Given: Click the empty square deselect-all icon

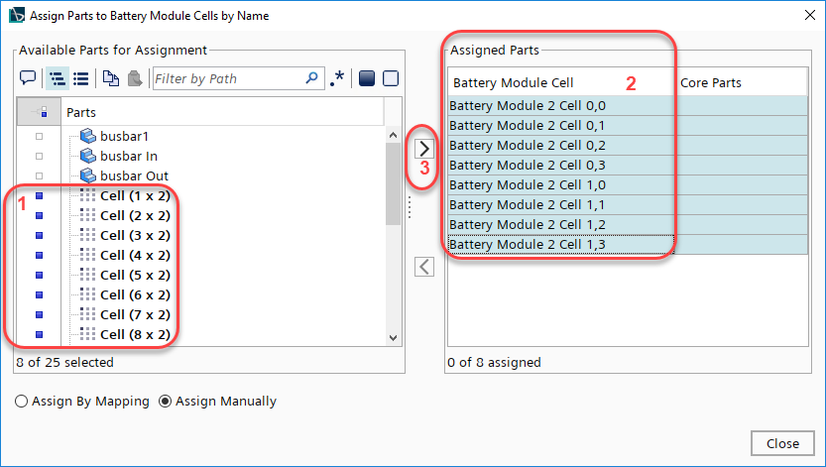Looking at the screenshot, I should point(391,78).
